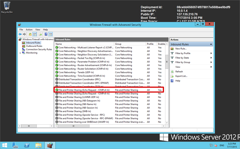240x149 pixels.
Task: Click green check icon of Teredo (UDP-In) rule
Action: [x=57, y=72]
